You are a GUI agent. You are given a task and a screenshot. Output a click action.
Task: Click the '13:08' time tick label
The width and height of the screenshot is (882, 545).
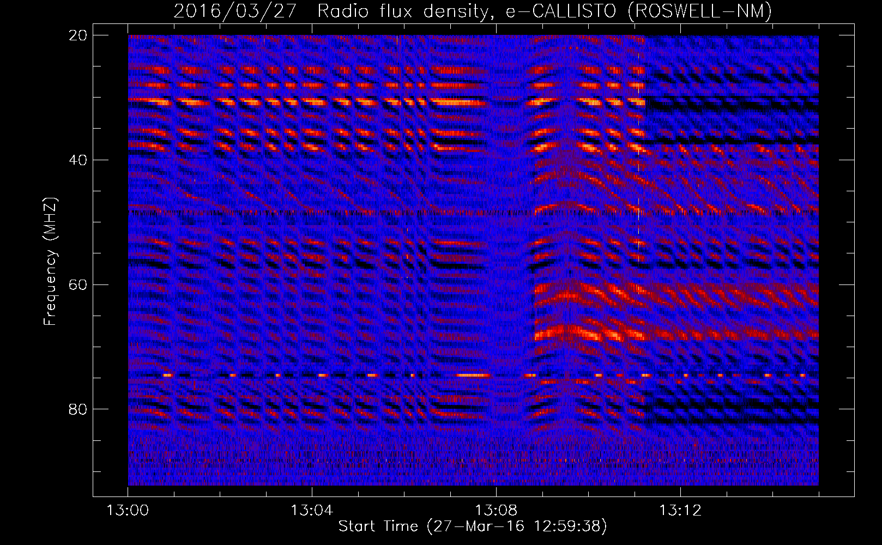pos(496,511)
